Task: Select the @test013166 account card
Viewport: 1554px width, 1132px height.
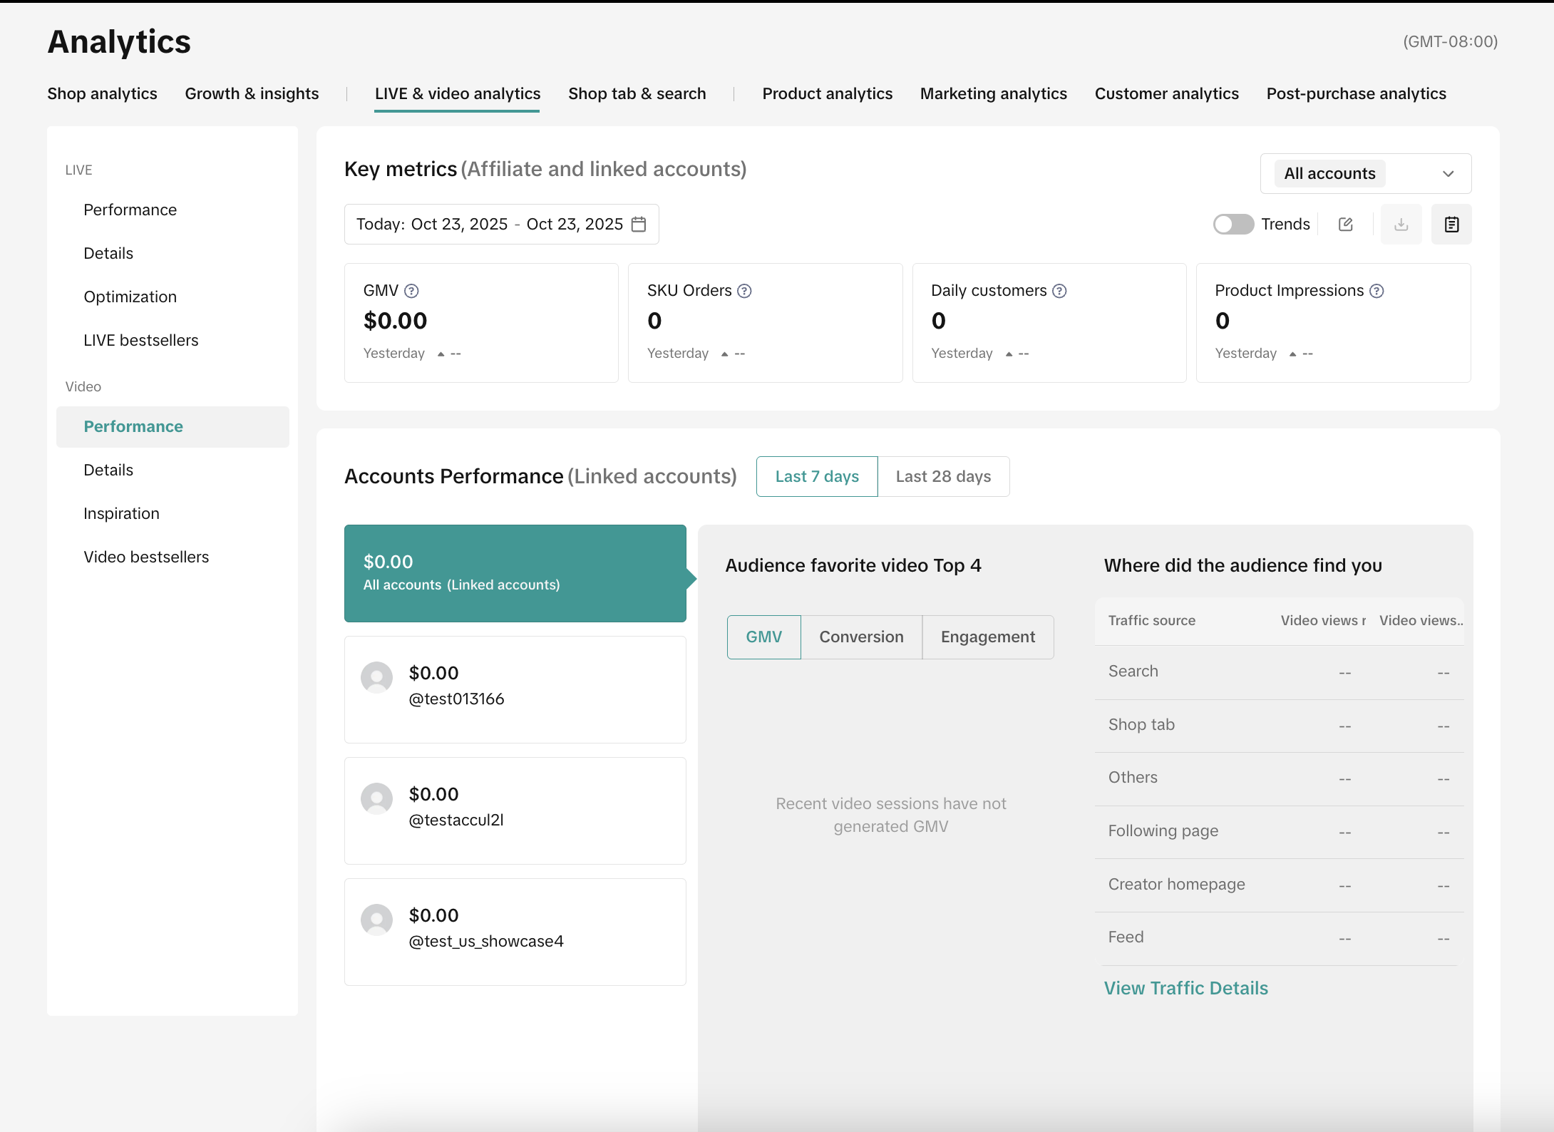Action: tap(515, 689)
